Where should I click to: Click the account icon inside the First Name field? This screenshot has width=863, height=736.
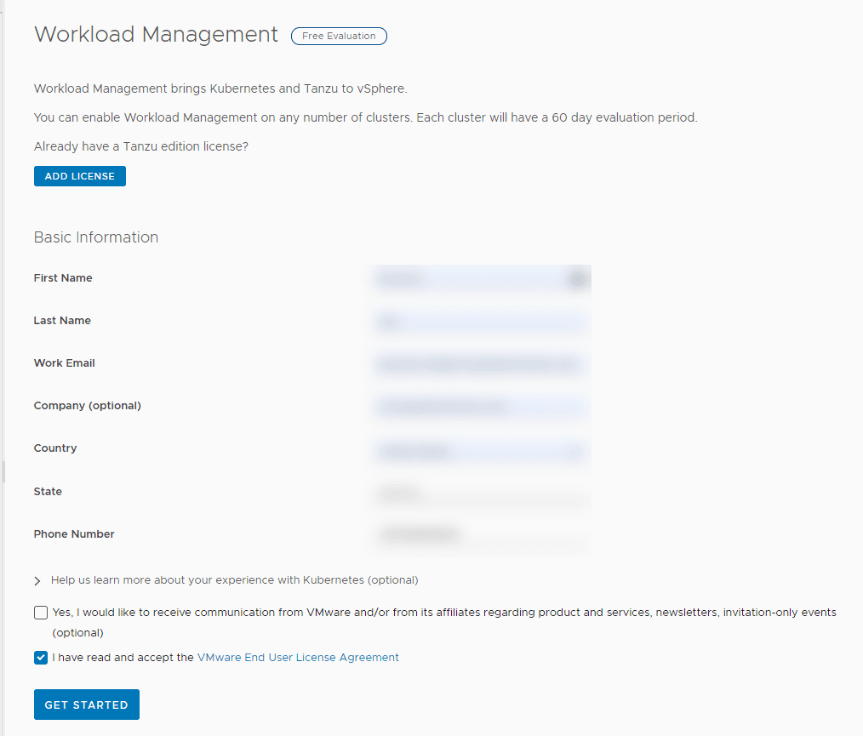577,278
